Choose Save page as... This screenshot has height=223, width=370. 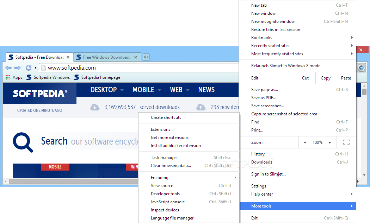(297, 89)
